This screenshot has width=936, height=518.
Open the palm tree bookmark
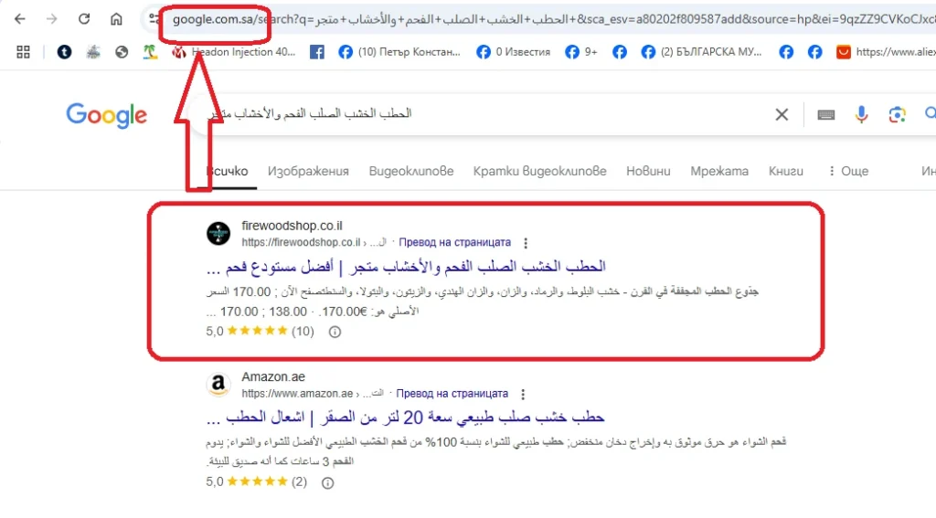pyautogui.click(x=151, y=52)
